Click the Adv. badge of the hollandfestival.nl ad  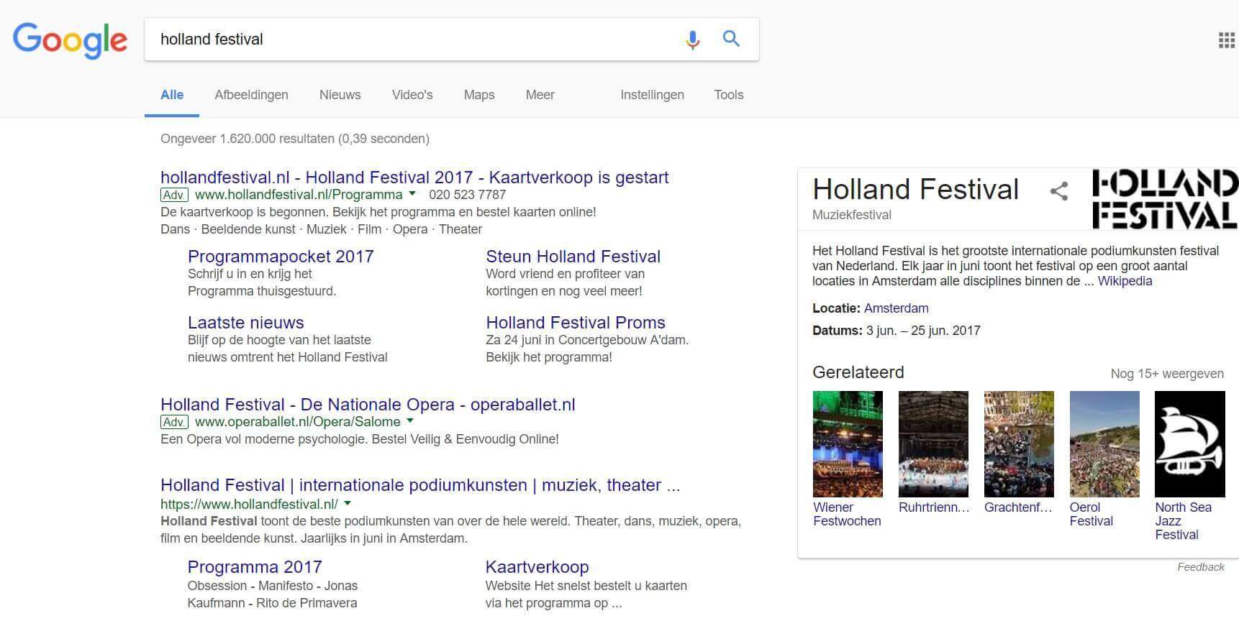tap(174, 195)
